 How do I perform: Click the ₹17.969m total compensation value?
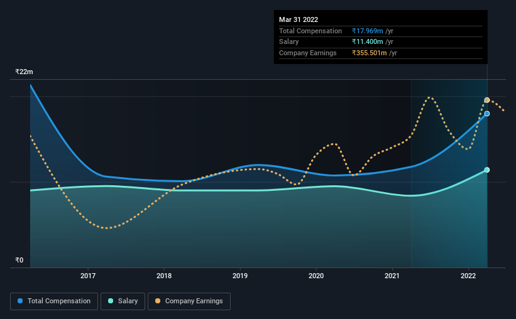pyautogui.click(x=367, y=31)
